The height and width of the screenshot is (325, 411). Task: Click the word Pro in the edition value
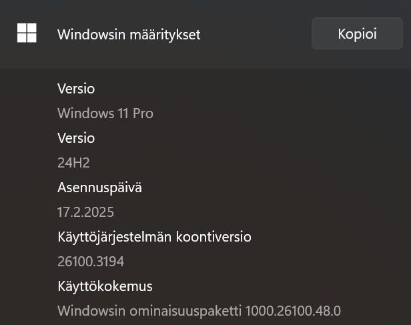click(143, 113)
